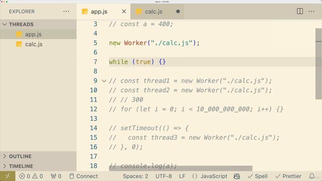The height and width of the screenshot is (181, 322).
Task: Open calc.js in the file explorer tree
Action: click(38, 44)
